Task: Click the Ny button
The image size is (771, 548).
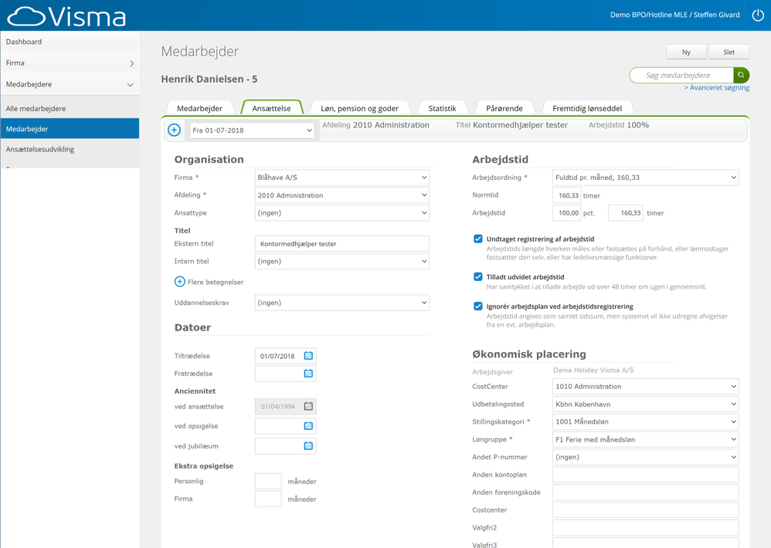Action: [687, 52]
